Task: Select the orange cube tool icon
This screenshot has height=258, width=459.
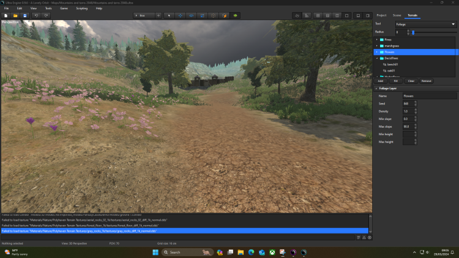Action: click(x=224, y=15)
